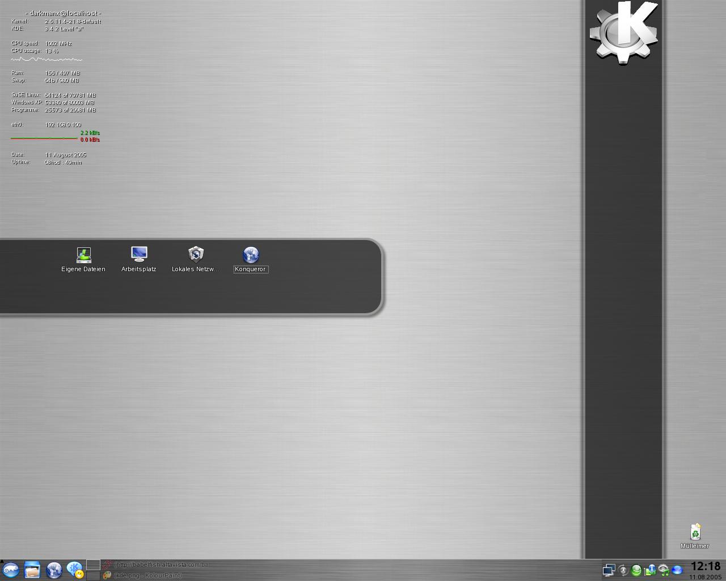Click the network monitors tray icon
The width and height of the screenshot is (726, 581).
[609, 570]
